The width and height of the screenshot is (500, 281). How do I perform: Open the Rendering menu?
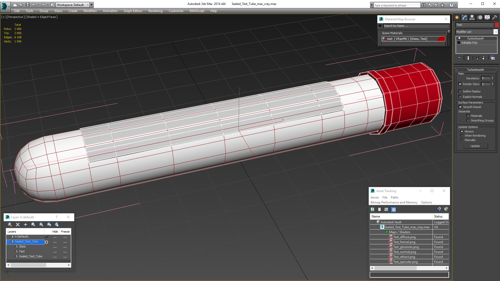tap(155, 11)
